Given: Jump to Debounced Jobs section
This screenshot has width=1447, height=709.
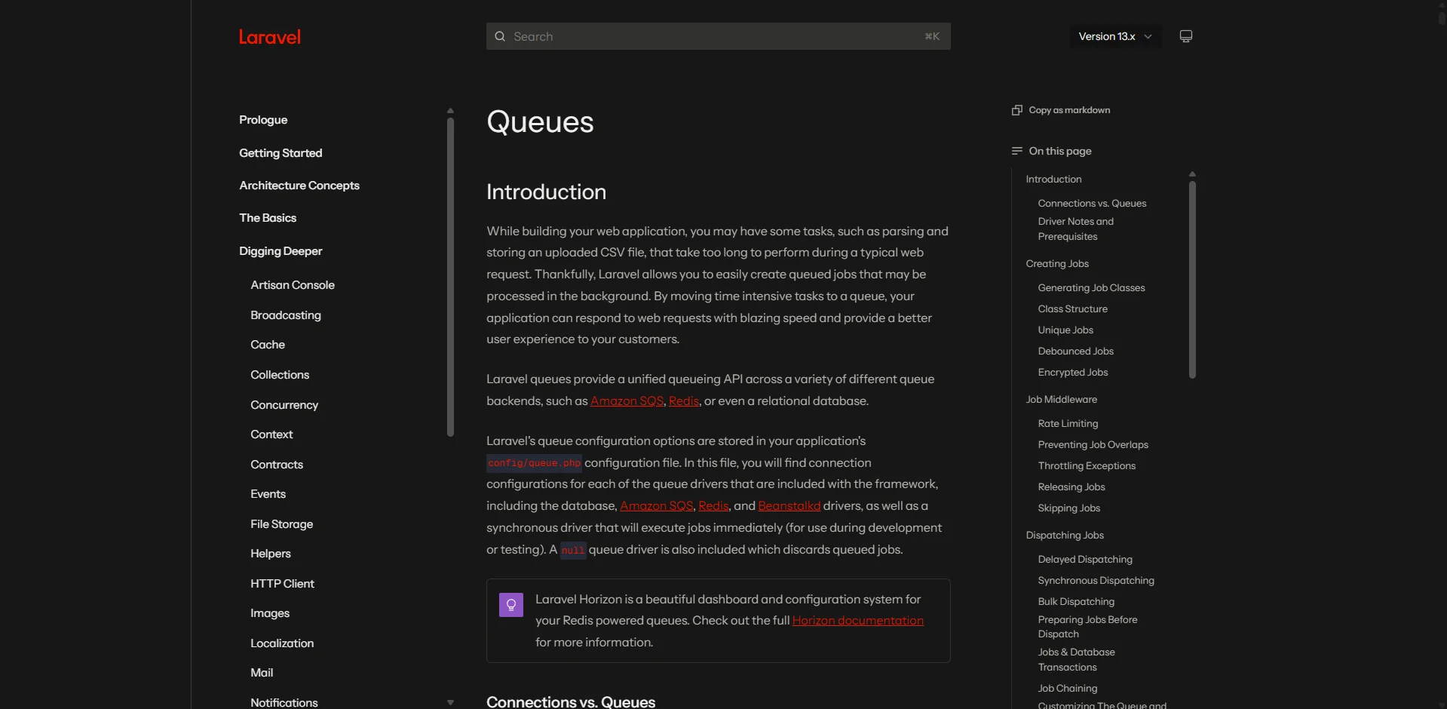Looking at the screenshot, I should click(1075, 351).
